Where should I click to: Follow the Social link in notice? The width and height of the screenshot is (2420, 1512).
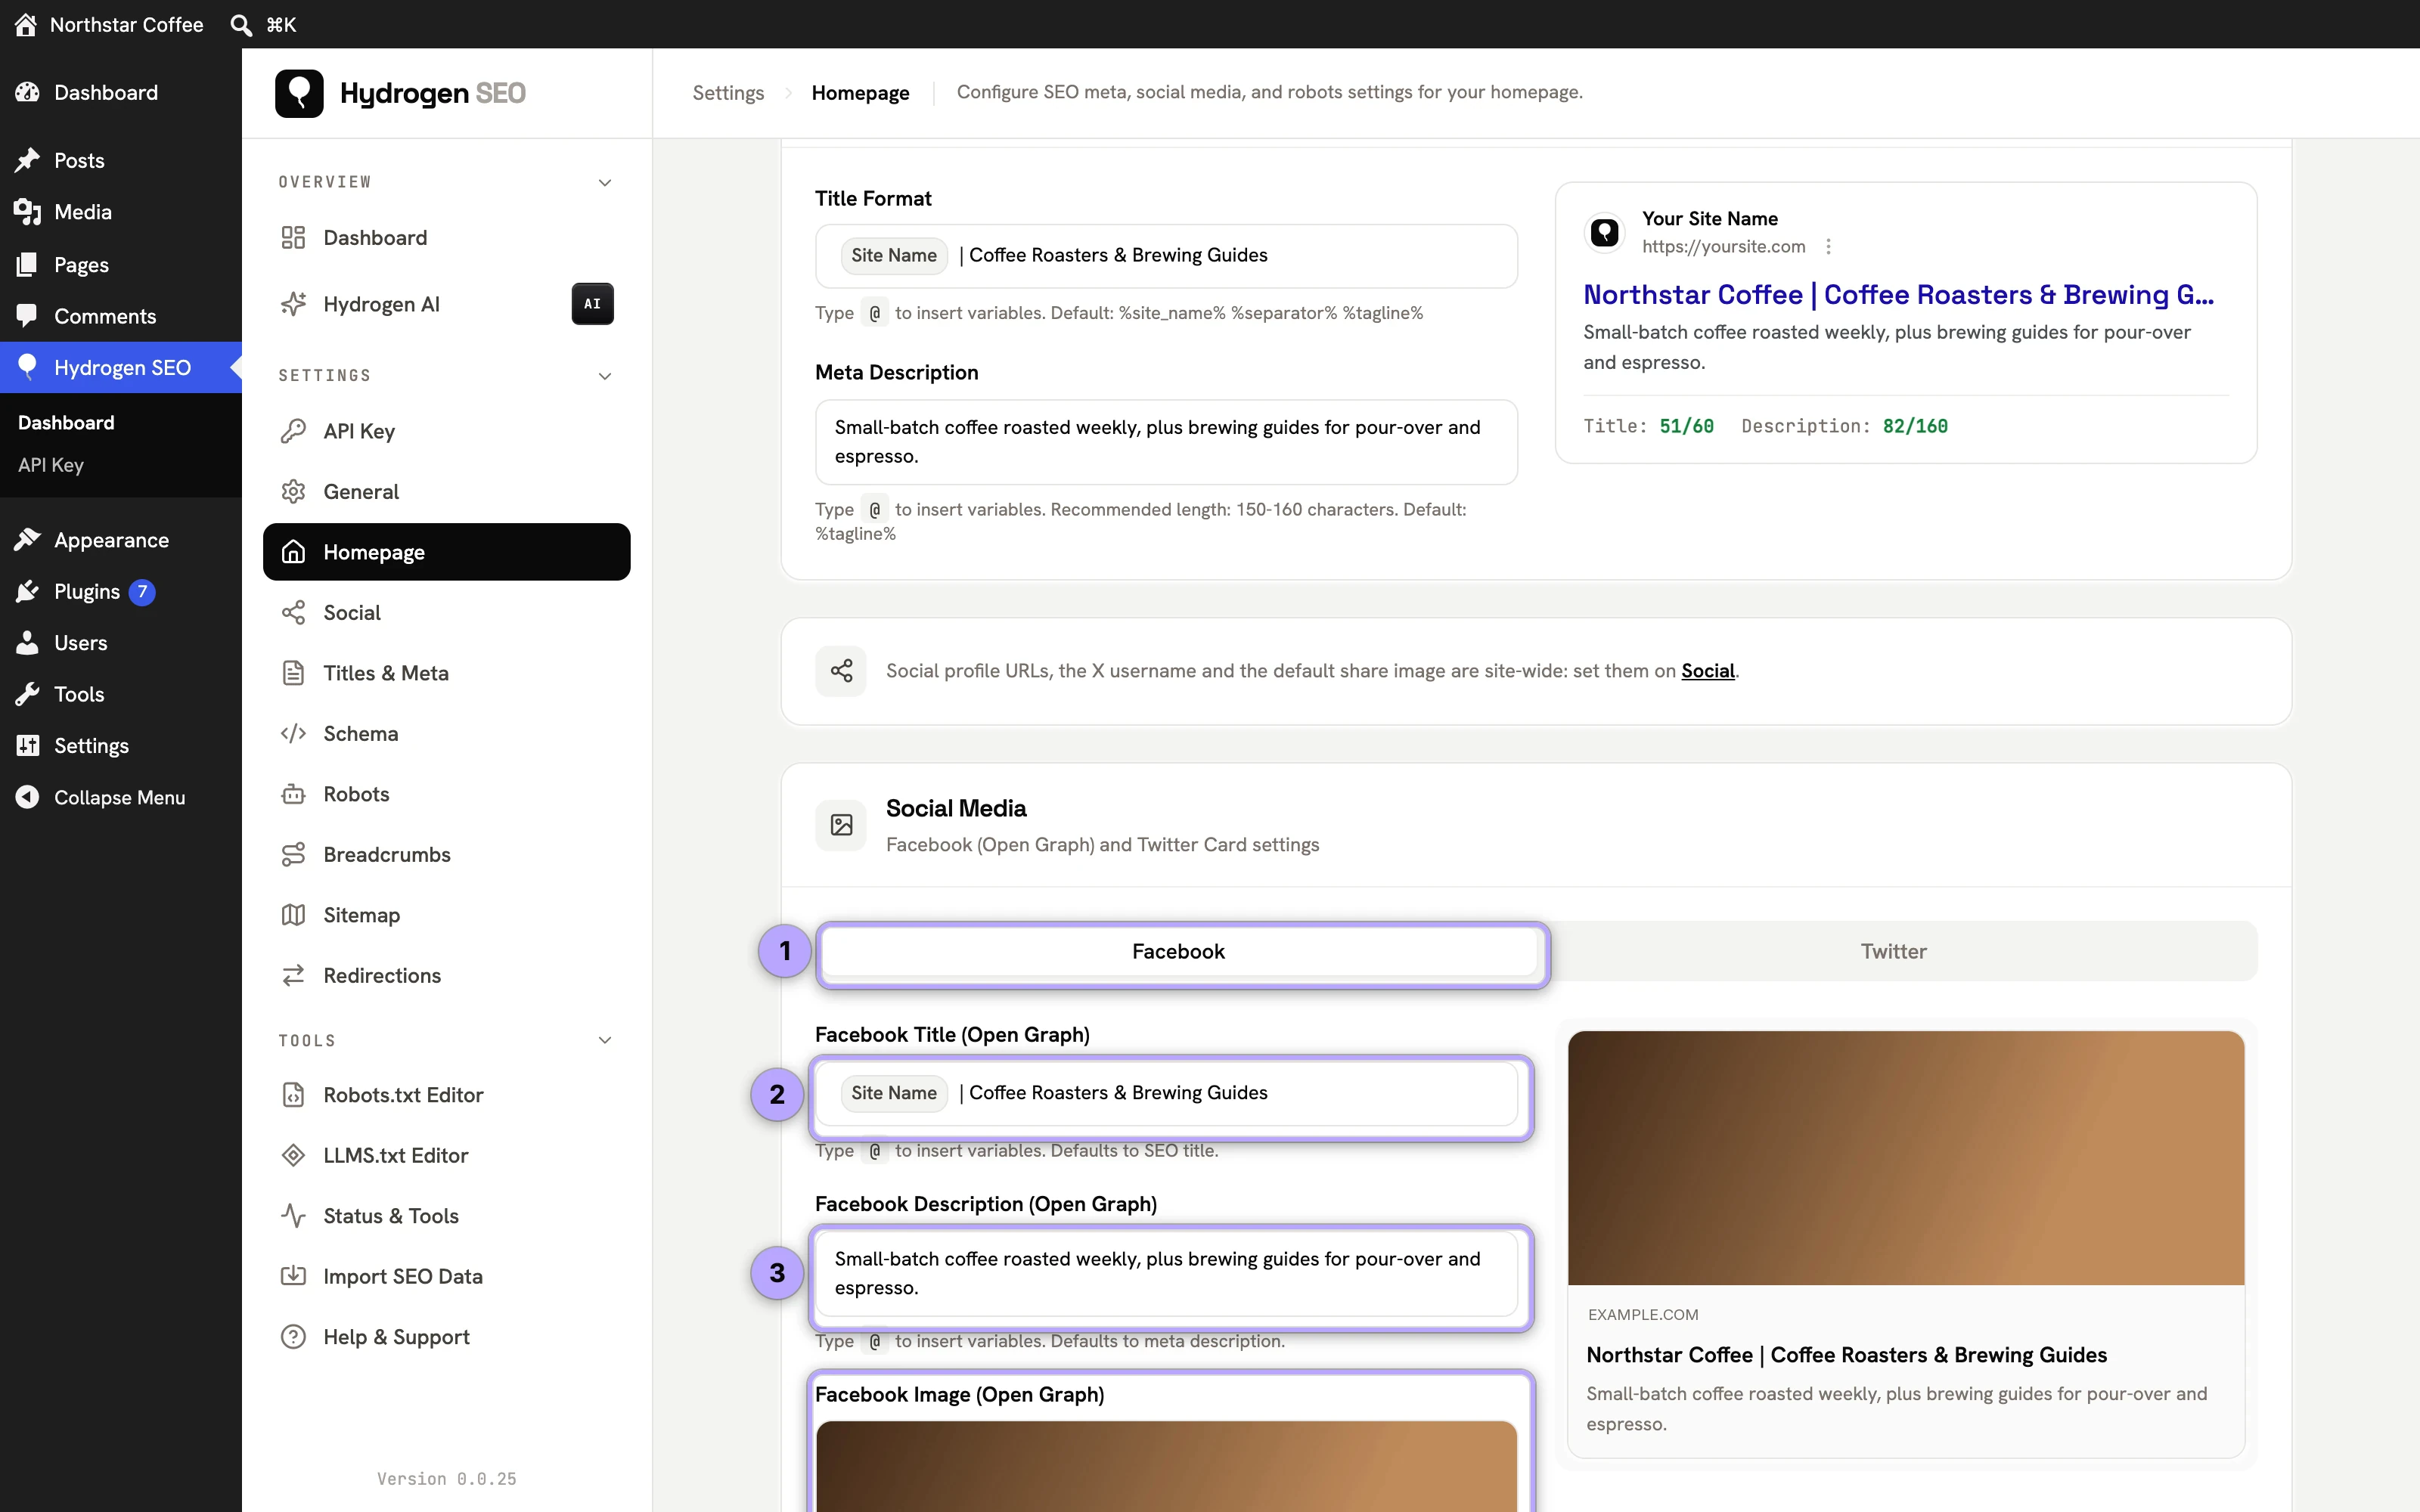[1707, 671]
